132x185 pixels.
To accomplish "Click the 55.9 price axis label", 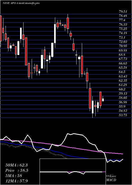I will (x=122, y=107).
